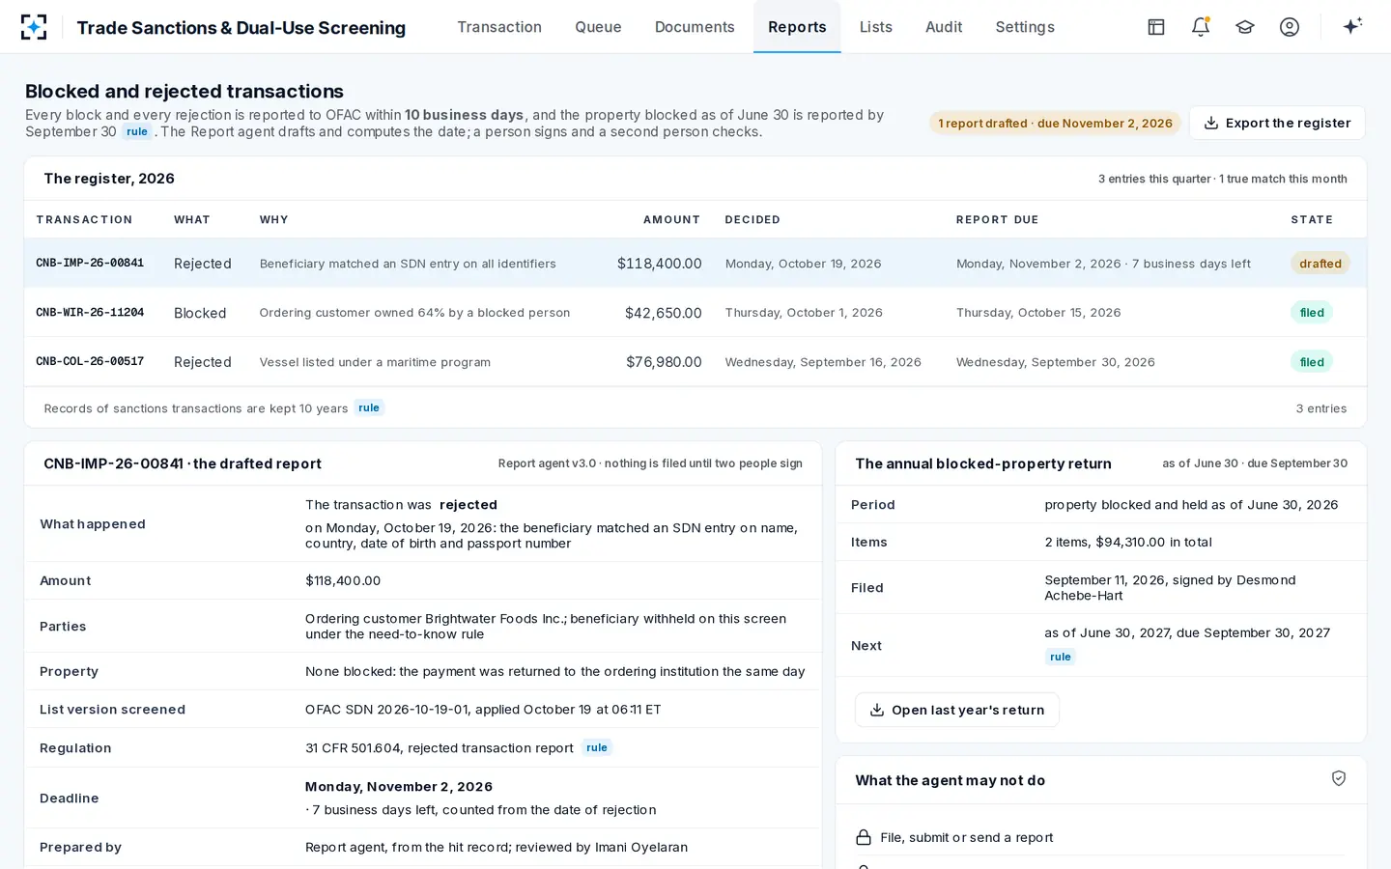Click '2 items, $94,310.00 in total'

[1128, 542]
